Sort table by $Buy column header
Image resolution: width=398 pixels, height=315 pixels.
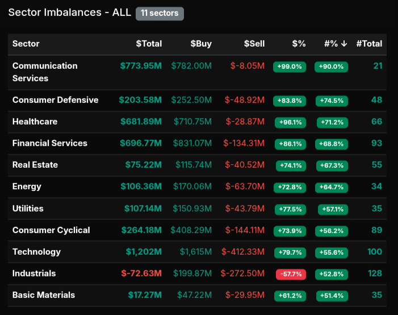(x=200, y=44)
